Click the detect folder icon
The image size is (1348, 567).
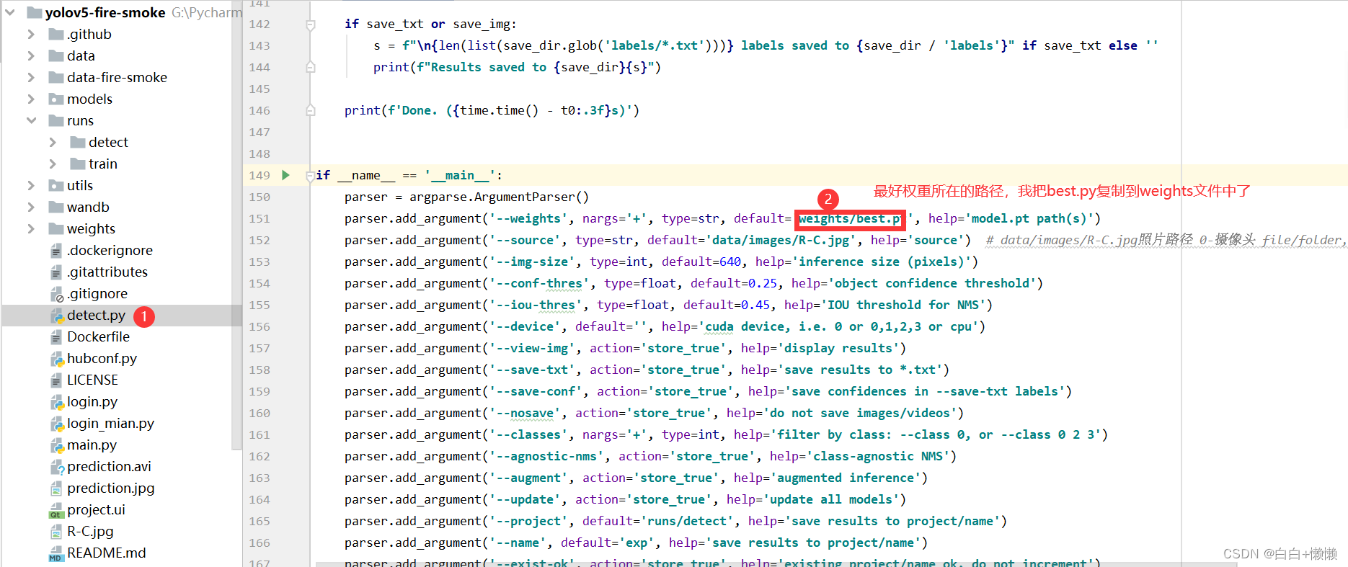click(77, 142)
